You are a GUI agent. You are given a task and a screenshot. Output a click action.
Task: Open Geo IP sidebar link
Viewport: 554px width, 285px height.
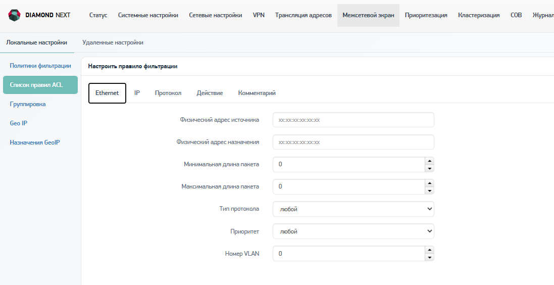tap(18, 123)
